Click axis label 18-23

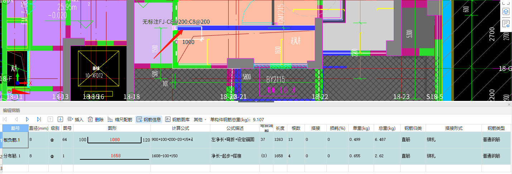401,97
